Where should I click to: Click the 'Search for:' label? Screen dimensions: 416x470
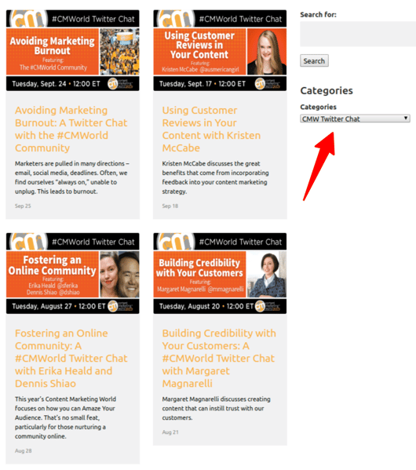coord(318,14)
